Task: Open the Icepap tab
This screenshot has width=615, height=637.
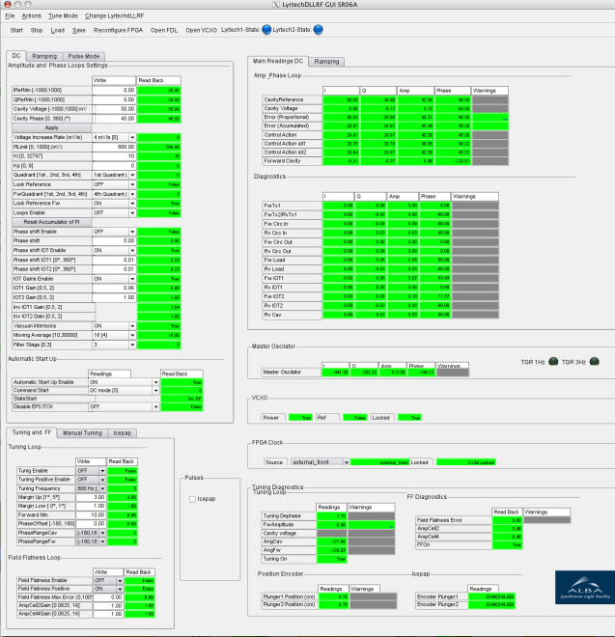Action: pyautogui.click(x=123, y=433)
